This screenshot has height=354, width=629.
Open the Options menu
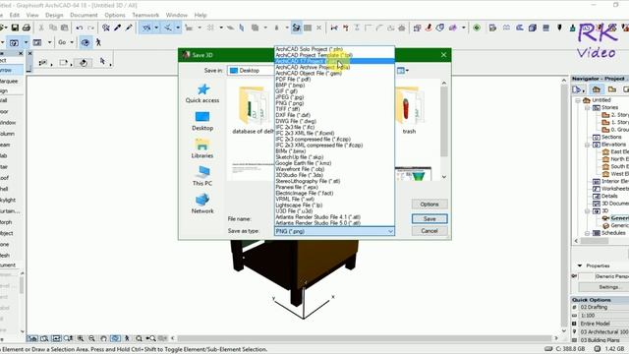point(115,15)
